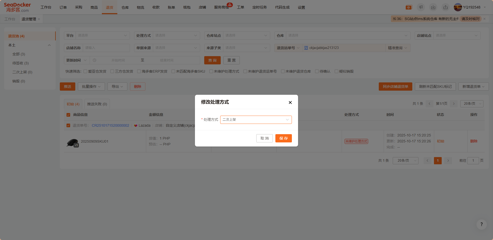Click the 保存 button
Image resolution: width=493 pixels, height=240 pixels.
[283, 138]
